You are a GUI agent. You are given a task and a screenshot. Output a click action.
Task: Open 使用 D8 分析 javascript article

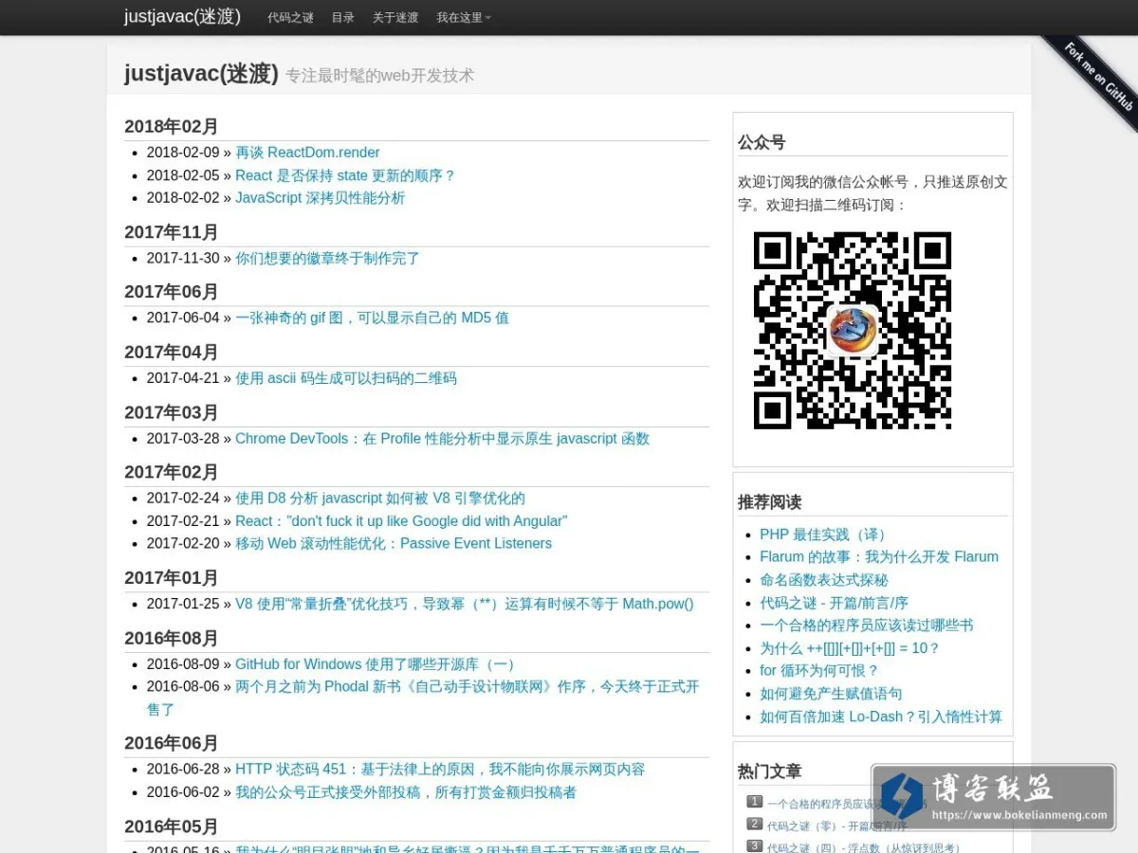point(380,499)
